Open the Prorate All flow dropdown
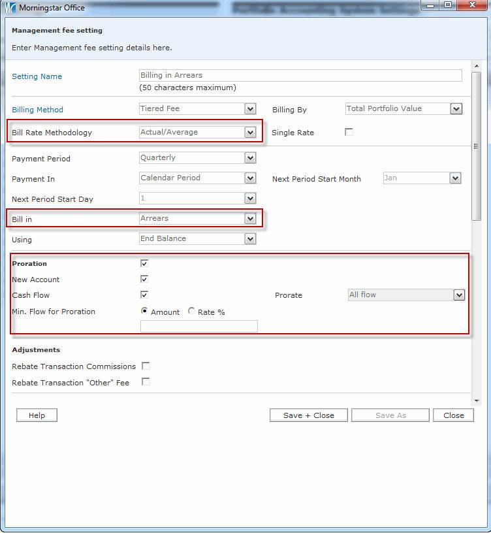 tap(458, 295)
